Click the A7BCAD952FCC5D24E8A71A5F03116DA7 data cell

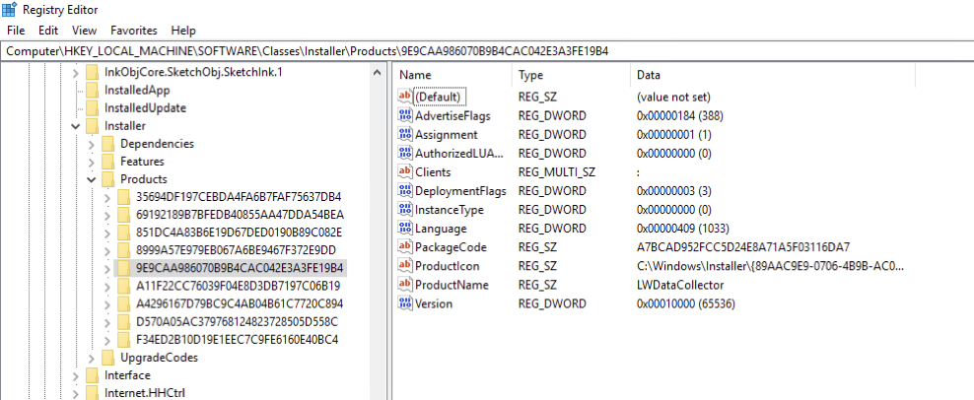click(743, 246)
